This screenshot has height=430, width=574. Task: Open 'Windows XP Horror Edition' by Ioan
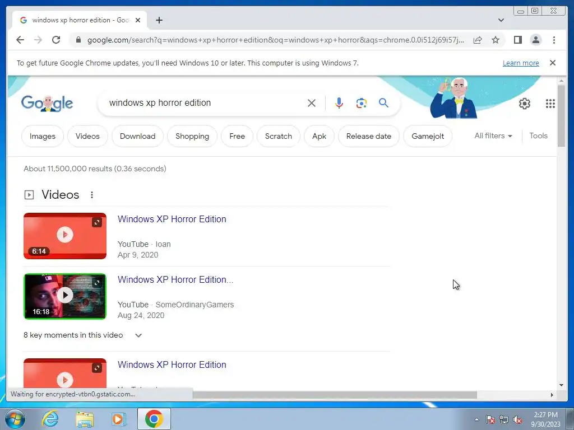[172, 219]
